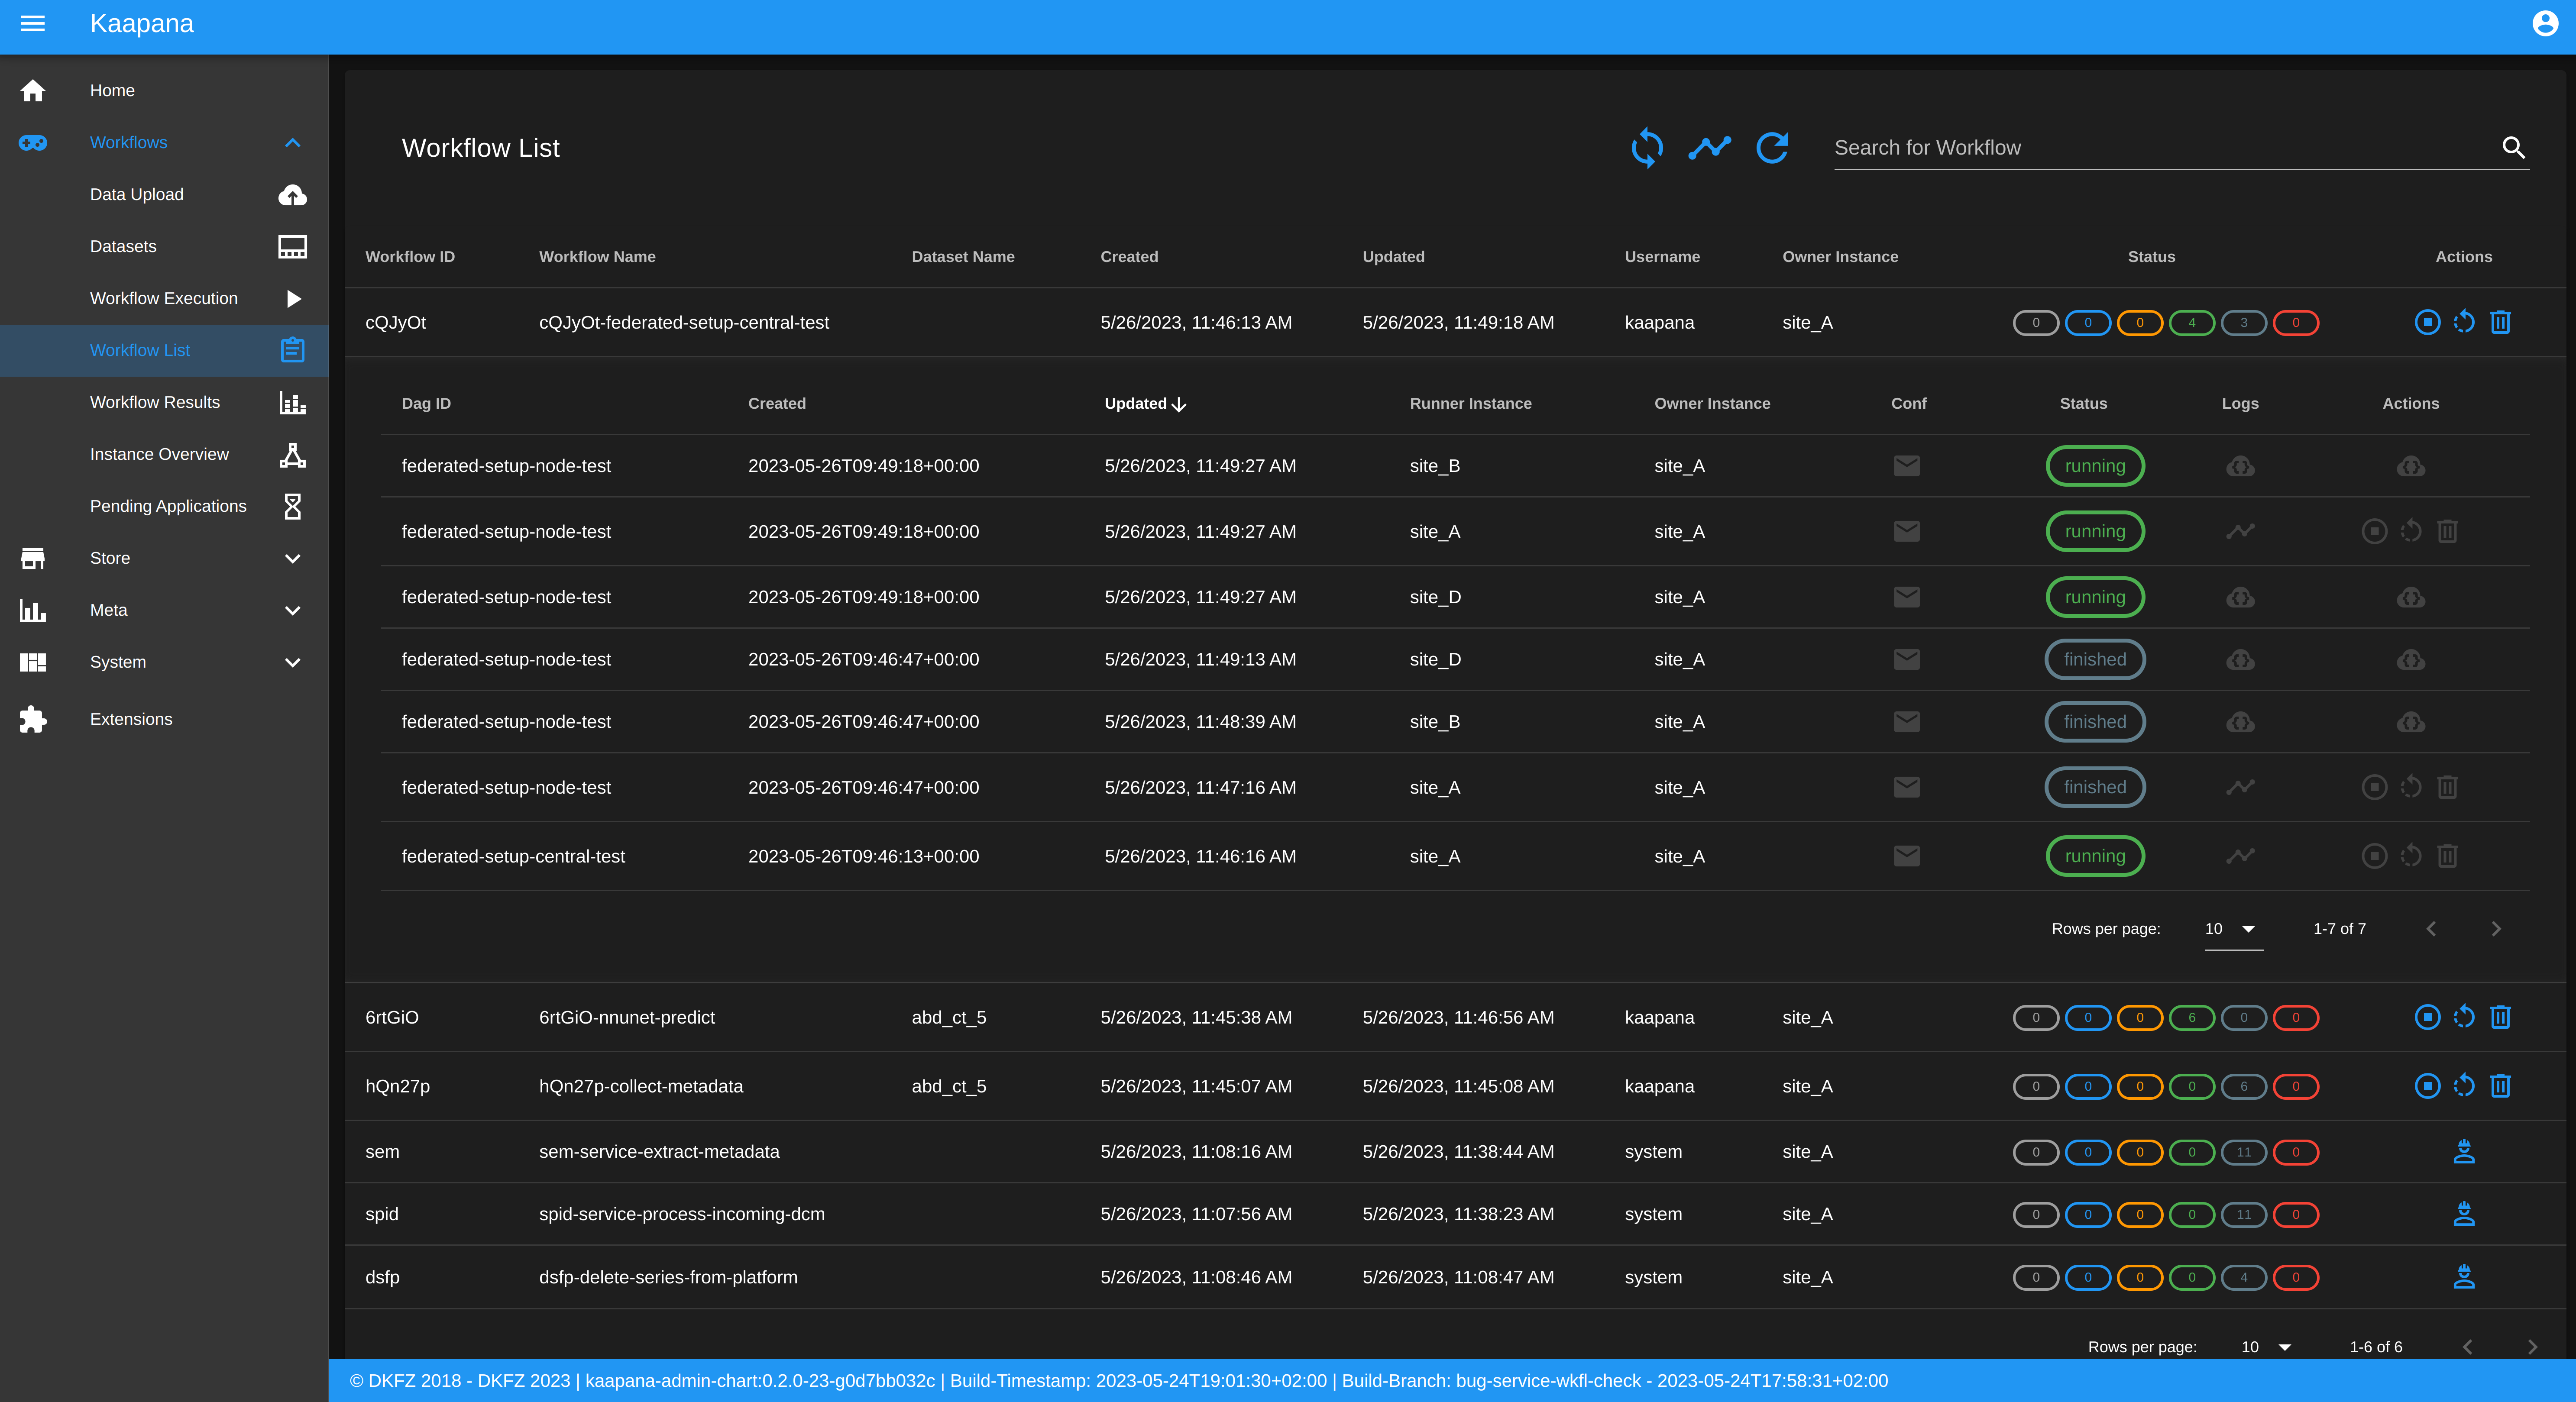Stop the federated-setup-central-test job with stop icon
This screenshot has height=1402, width=2576.
pos(2374,856)
